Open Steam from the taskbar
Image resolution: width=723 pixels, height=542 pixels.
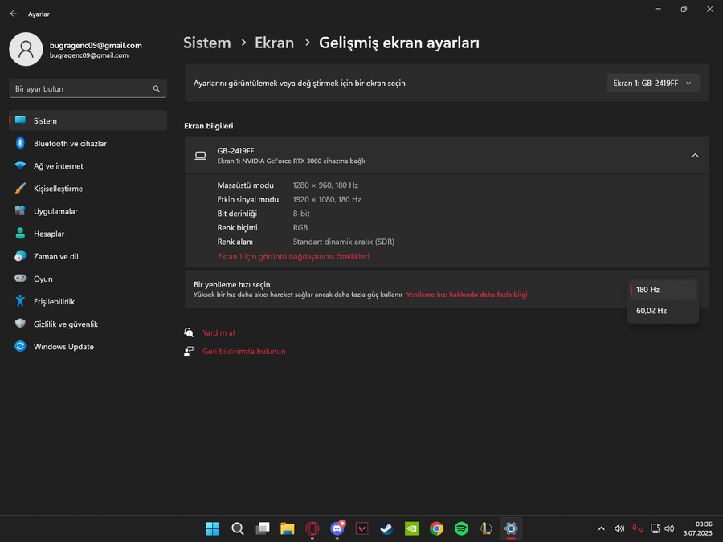coord(386,528)
